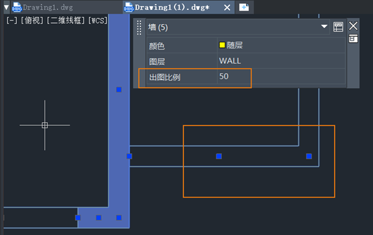
Task: Click the quick properties customize icon
Action: [x=338, y=27]
